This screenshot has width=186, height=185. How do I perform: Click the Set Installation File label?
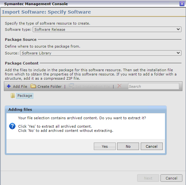click(93, 87)
